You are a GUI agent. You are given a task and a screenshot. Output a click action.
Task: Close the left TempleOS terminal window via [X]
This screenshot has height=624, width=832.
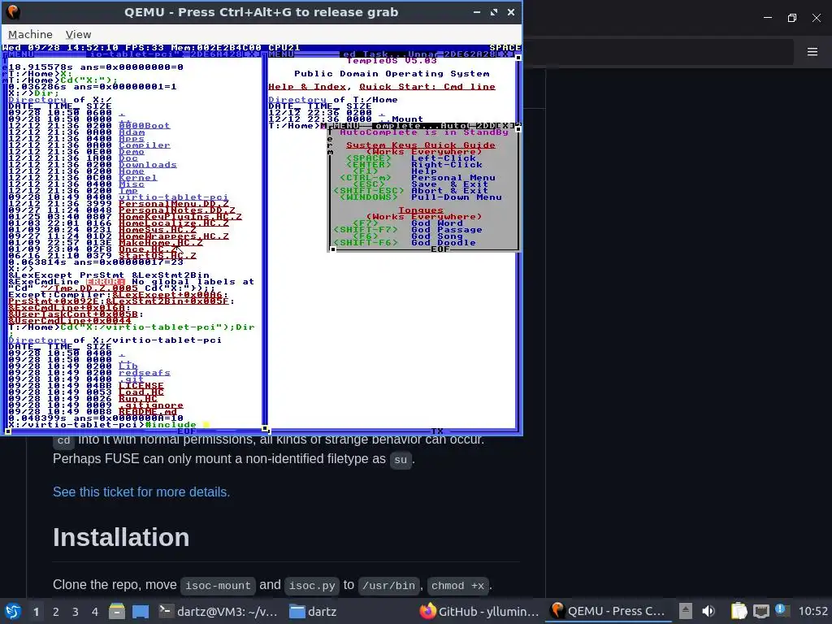253,54
